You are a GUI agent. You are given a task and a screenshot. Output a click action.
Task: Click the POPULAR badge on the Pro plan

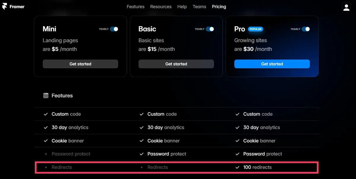point(255,29)
